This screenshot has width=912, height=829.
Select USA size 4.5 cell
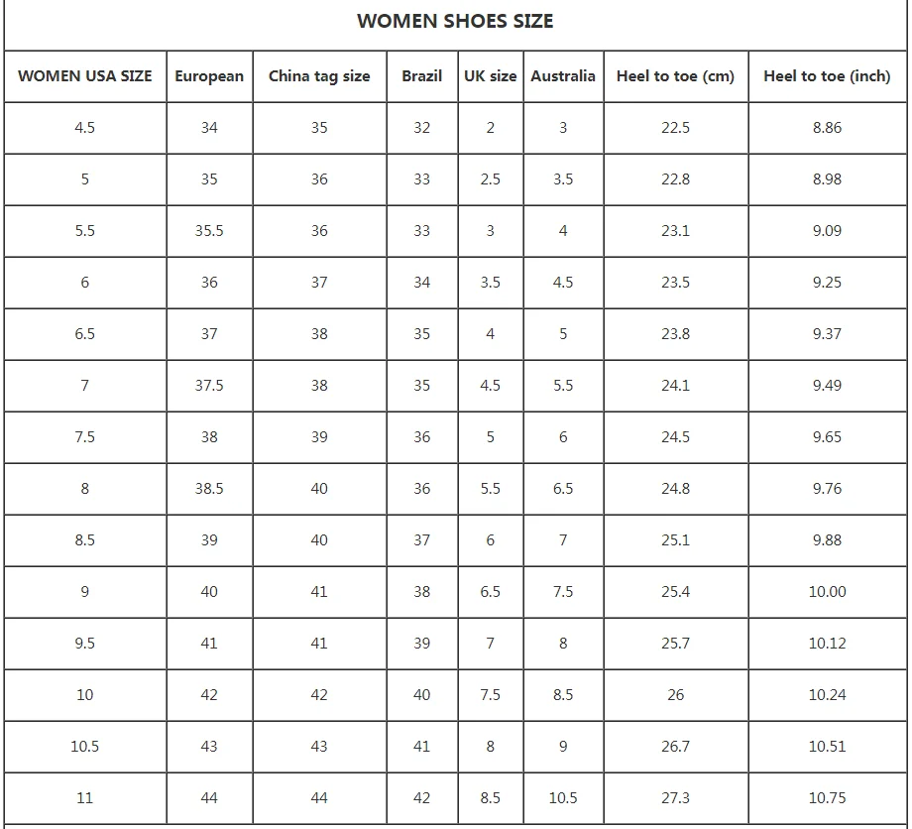click(85, 128)
